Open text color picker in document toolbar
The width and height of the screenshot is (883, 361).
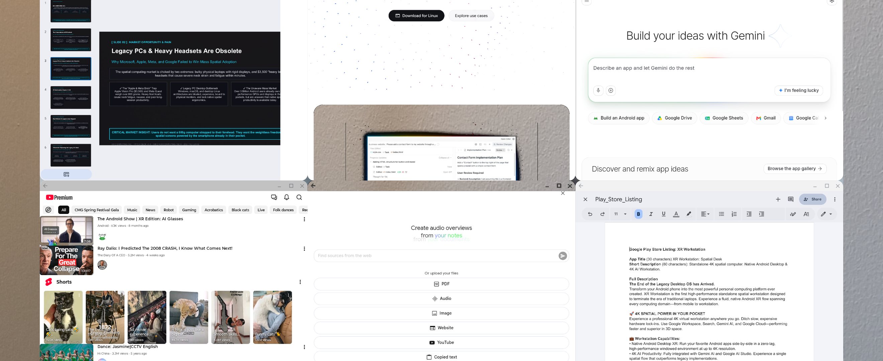click(676, 214)
